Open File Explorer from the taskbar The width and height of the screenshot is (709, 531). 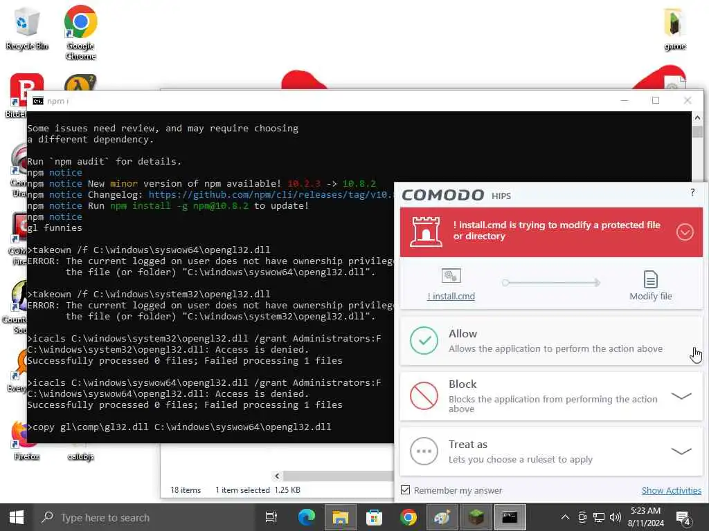click(340, 517)
